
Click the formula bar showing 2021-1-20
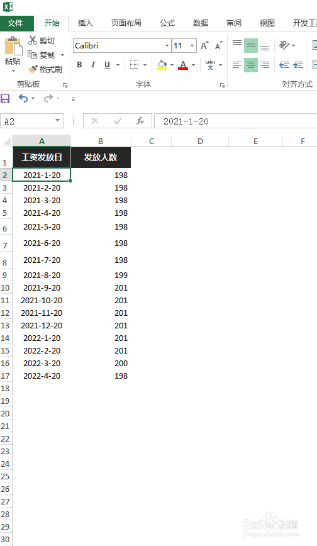[235, 121]
